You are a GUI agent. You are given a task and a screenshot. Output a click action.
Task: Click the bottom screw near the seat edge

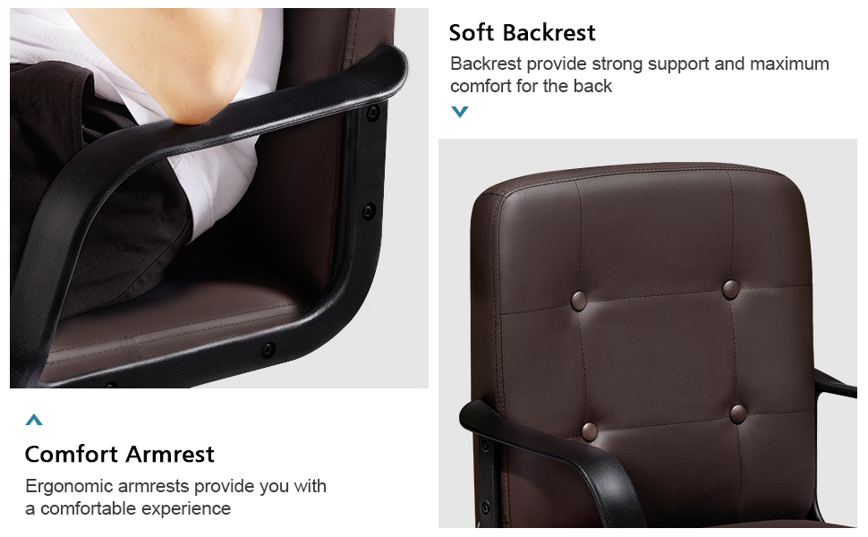point(268,349)
